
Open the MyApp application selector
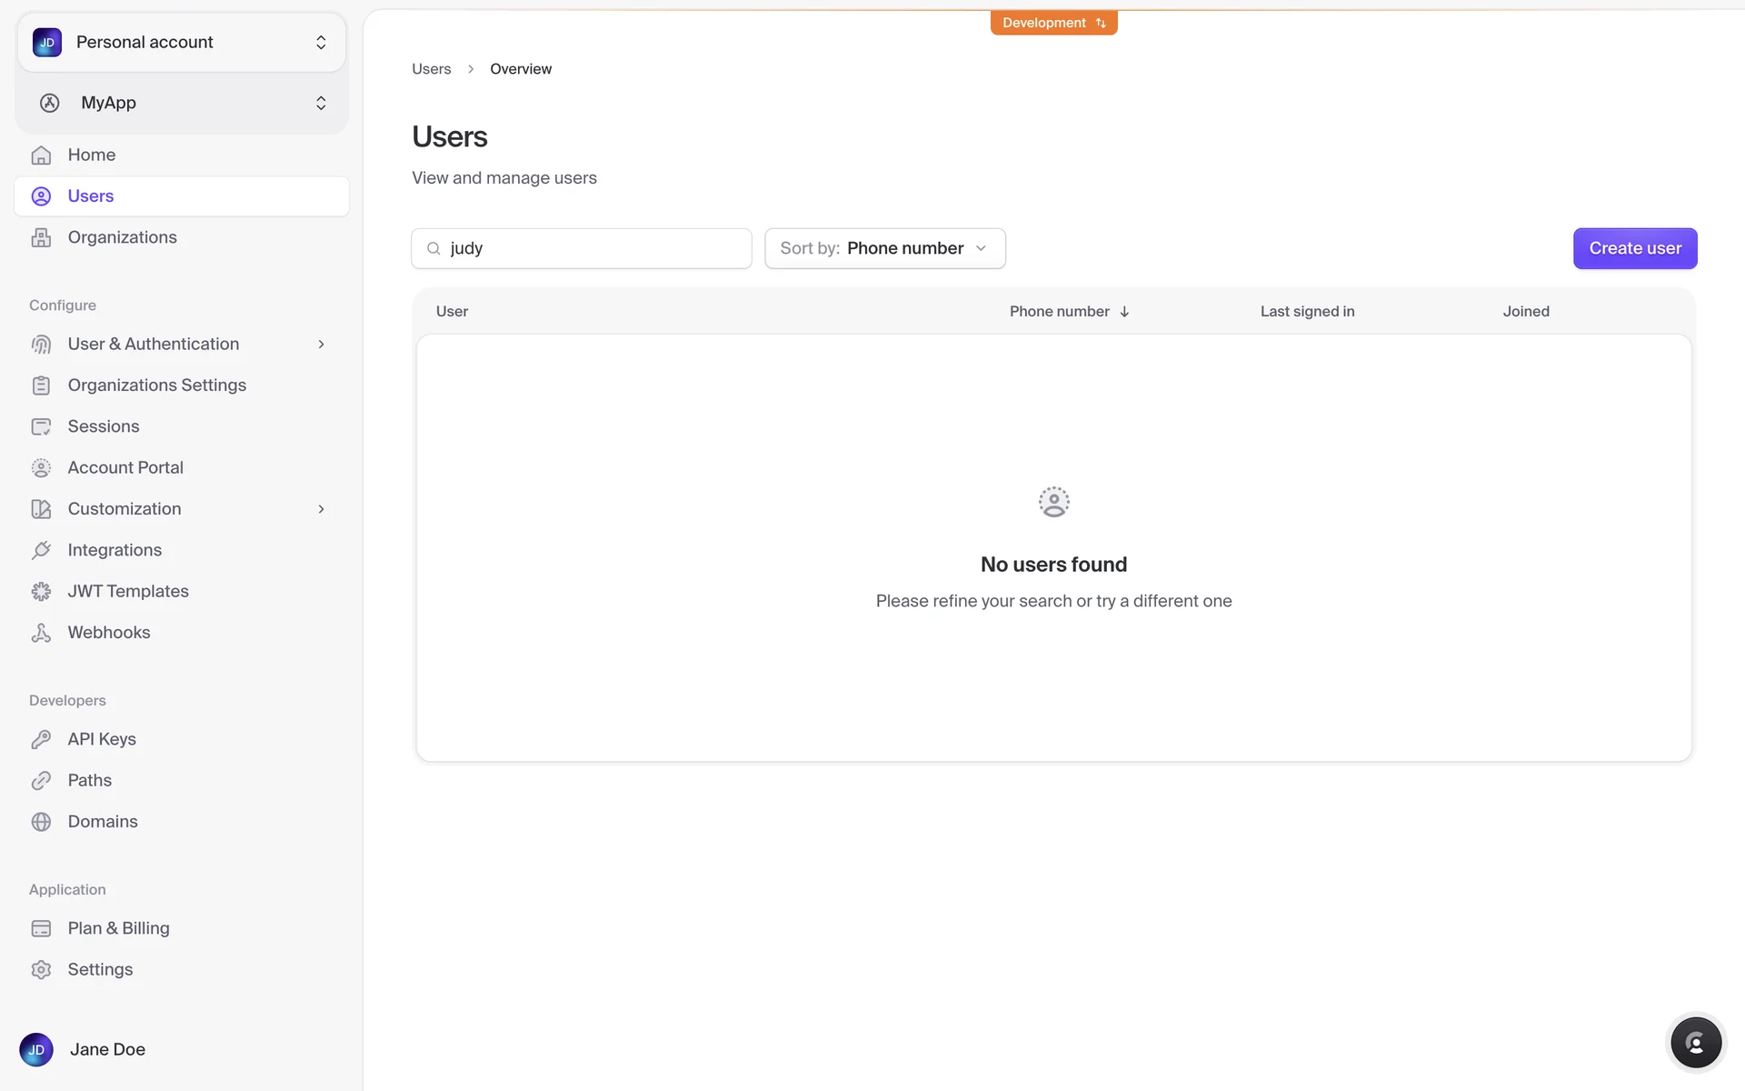click(x=182, y=103)
